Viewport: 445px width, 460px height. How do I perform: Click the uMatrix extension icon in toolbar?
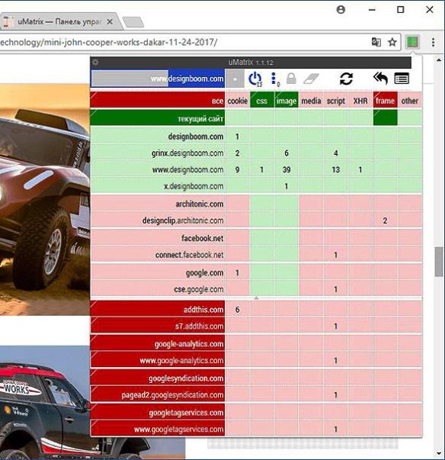pos(412,42)
